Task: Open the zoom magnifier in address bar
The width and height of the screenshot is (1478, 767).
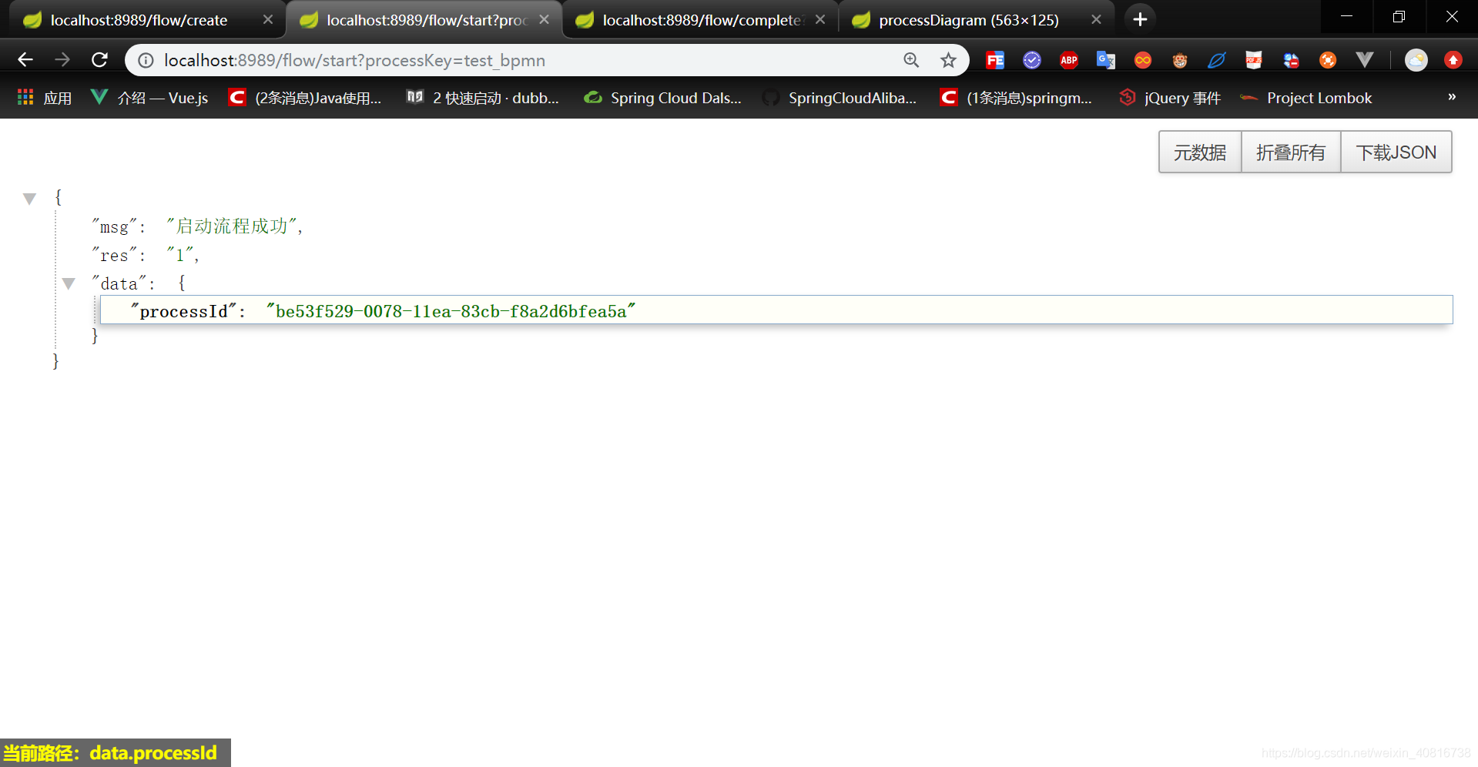Action: click(911, 60)
